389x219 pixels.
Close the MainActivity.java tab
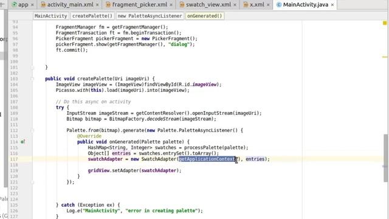point(332,5)
